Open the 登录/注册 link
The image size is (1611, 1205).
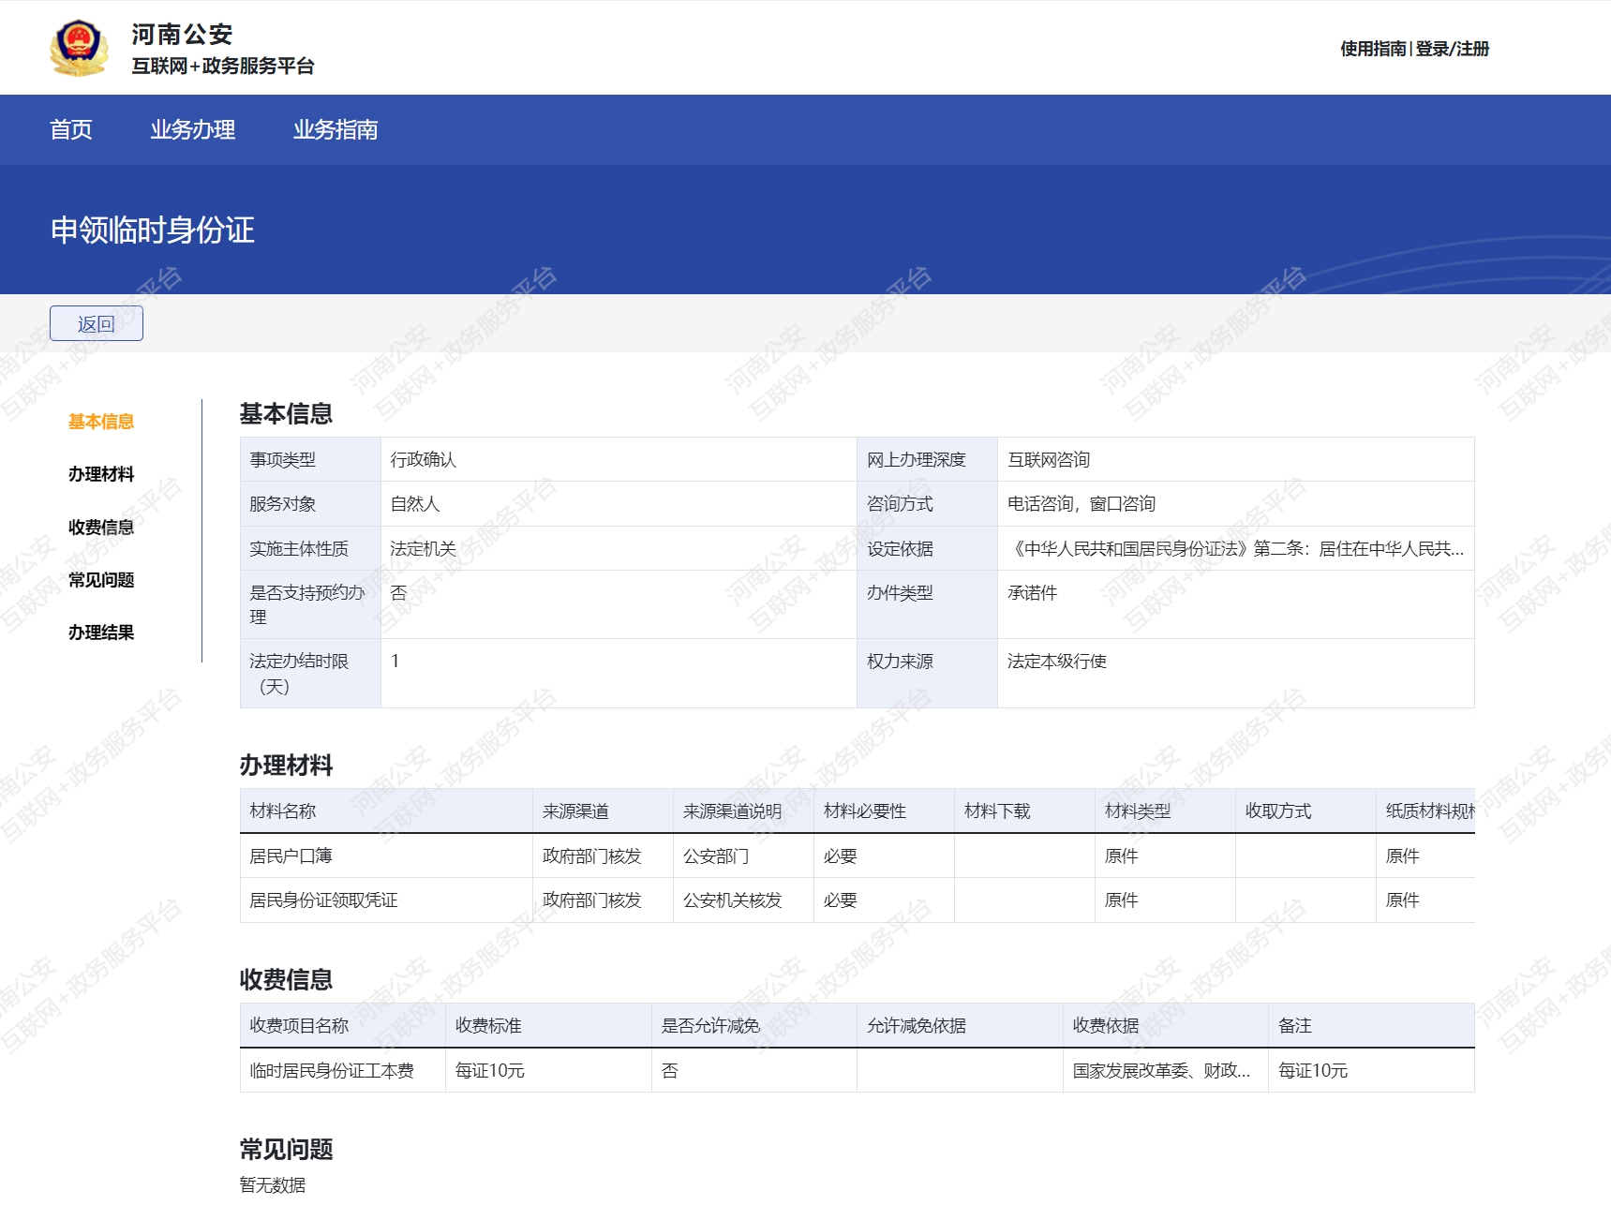(1452, 49)
